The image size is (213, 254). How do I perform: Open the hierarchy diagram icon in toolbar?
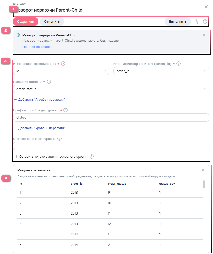(x=197, y=22)
